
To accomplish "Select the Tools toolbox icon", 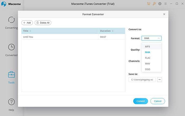I will point(11,74).
